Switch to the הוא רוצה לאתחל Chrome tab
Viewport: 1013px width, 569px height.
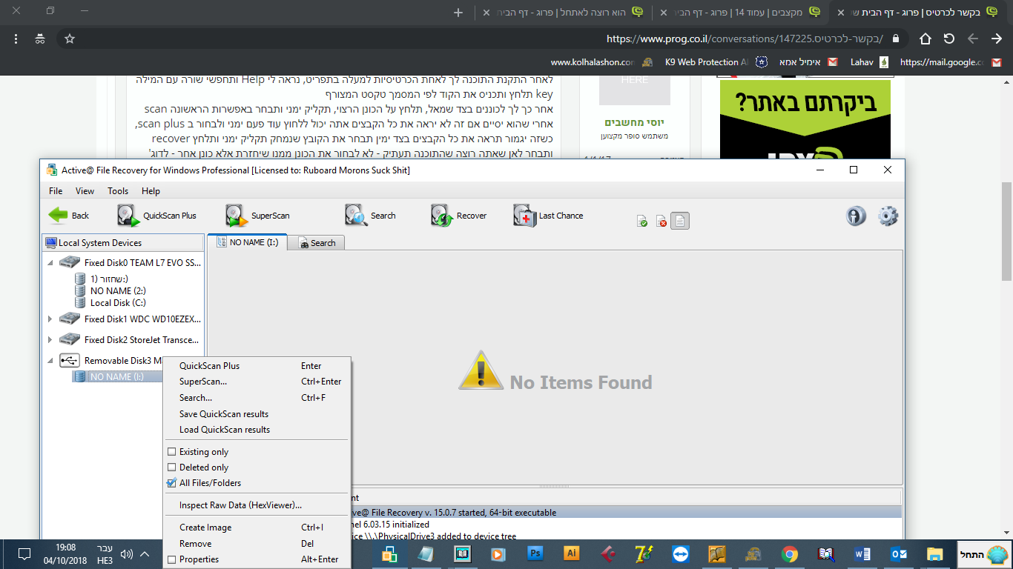565,13
